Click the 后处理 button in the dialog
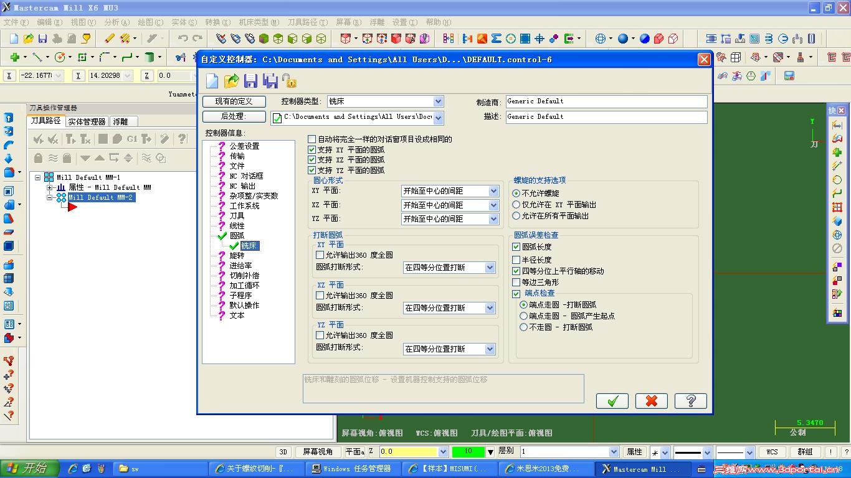Viewport: 851px width, 478px height. (x=234, y=116)
